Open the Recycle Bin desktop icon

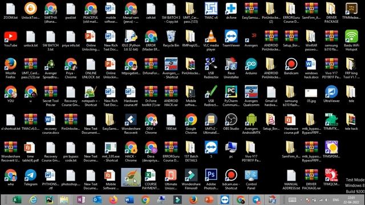point(171,39)
